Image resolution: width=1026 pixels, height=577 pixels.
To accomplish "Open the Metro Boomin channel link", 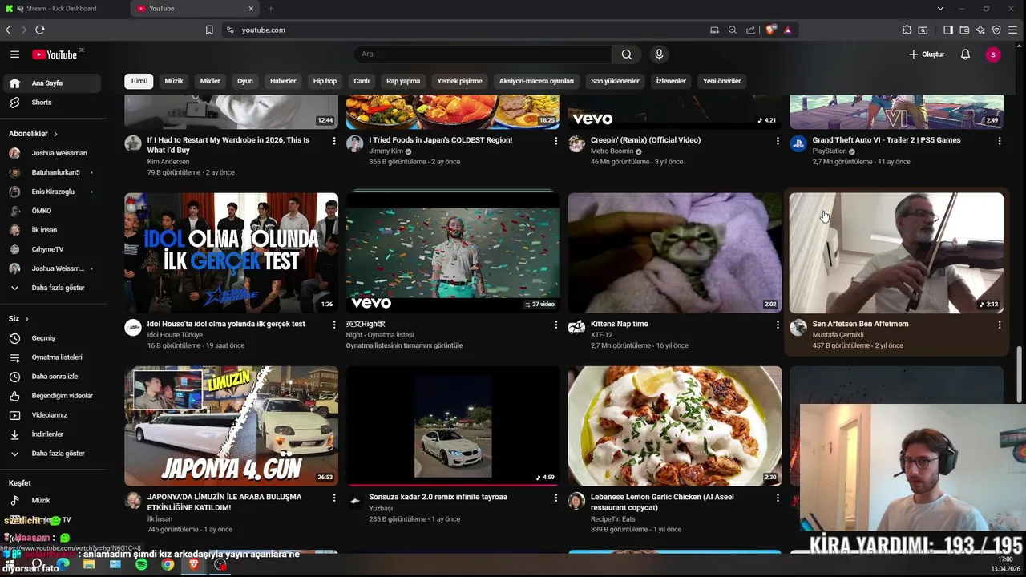I will pyautogui.click(x=612, y=151).
